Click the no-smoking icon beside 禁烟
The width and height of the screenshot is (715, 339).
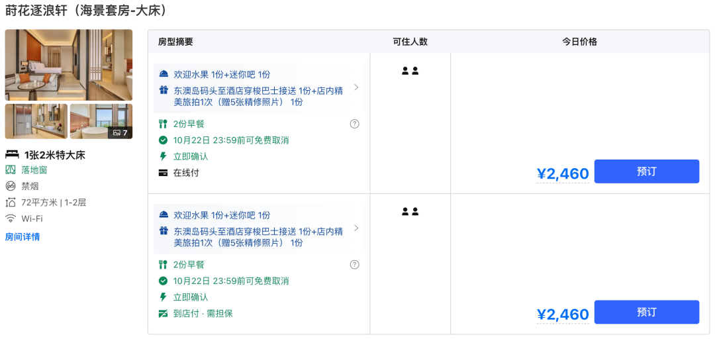11,186
